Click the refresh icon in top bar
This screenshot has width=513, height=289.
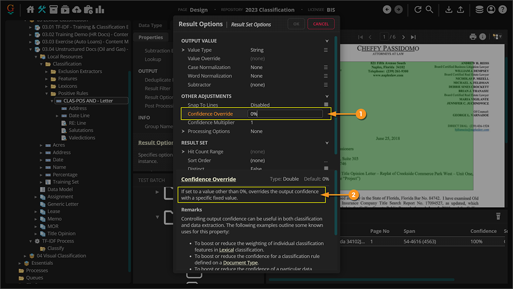418,10
